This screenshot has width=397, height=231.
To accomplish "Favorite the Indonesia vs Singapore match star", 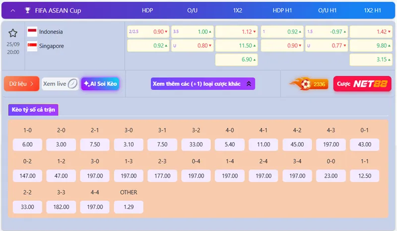I will [x=13, y=33].
